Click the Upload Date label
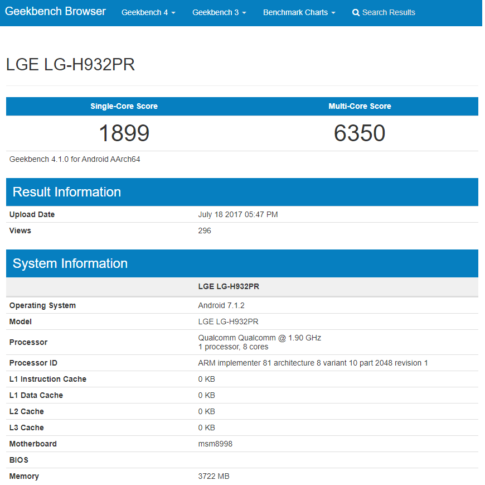Image resolution: width=485 pixels, height=485 pixels. (x=32, y=214)
